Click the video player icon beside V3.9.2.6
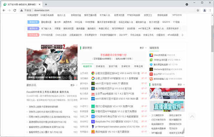The height and width of the screenshot is (137, 214). pyautogui.click(x=151, y=55)
